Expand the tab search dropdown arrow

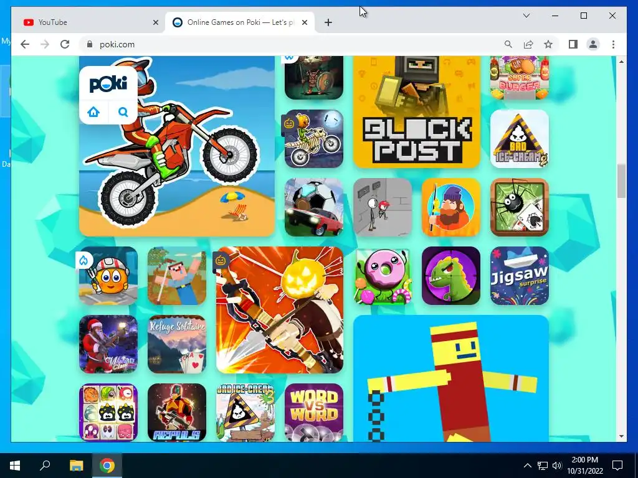pyautogui.click(x=526, y=16)
